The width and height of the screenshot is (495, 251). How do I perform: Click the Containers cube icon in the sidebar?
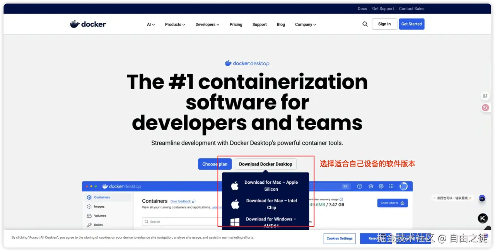[89, 197]
